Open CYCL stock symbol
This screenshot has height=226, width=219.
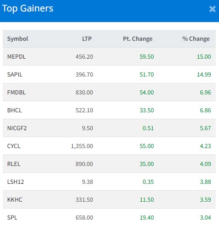[x=14, y=146]
